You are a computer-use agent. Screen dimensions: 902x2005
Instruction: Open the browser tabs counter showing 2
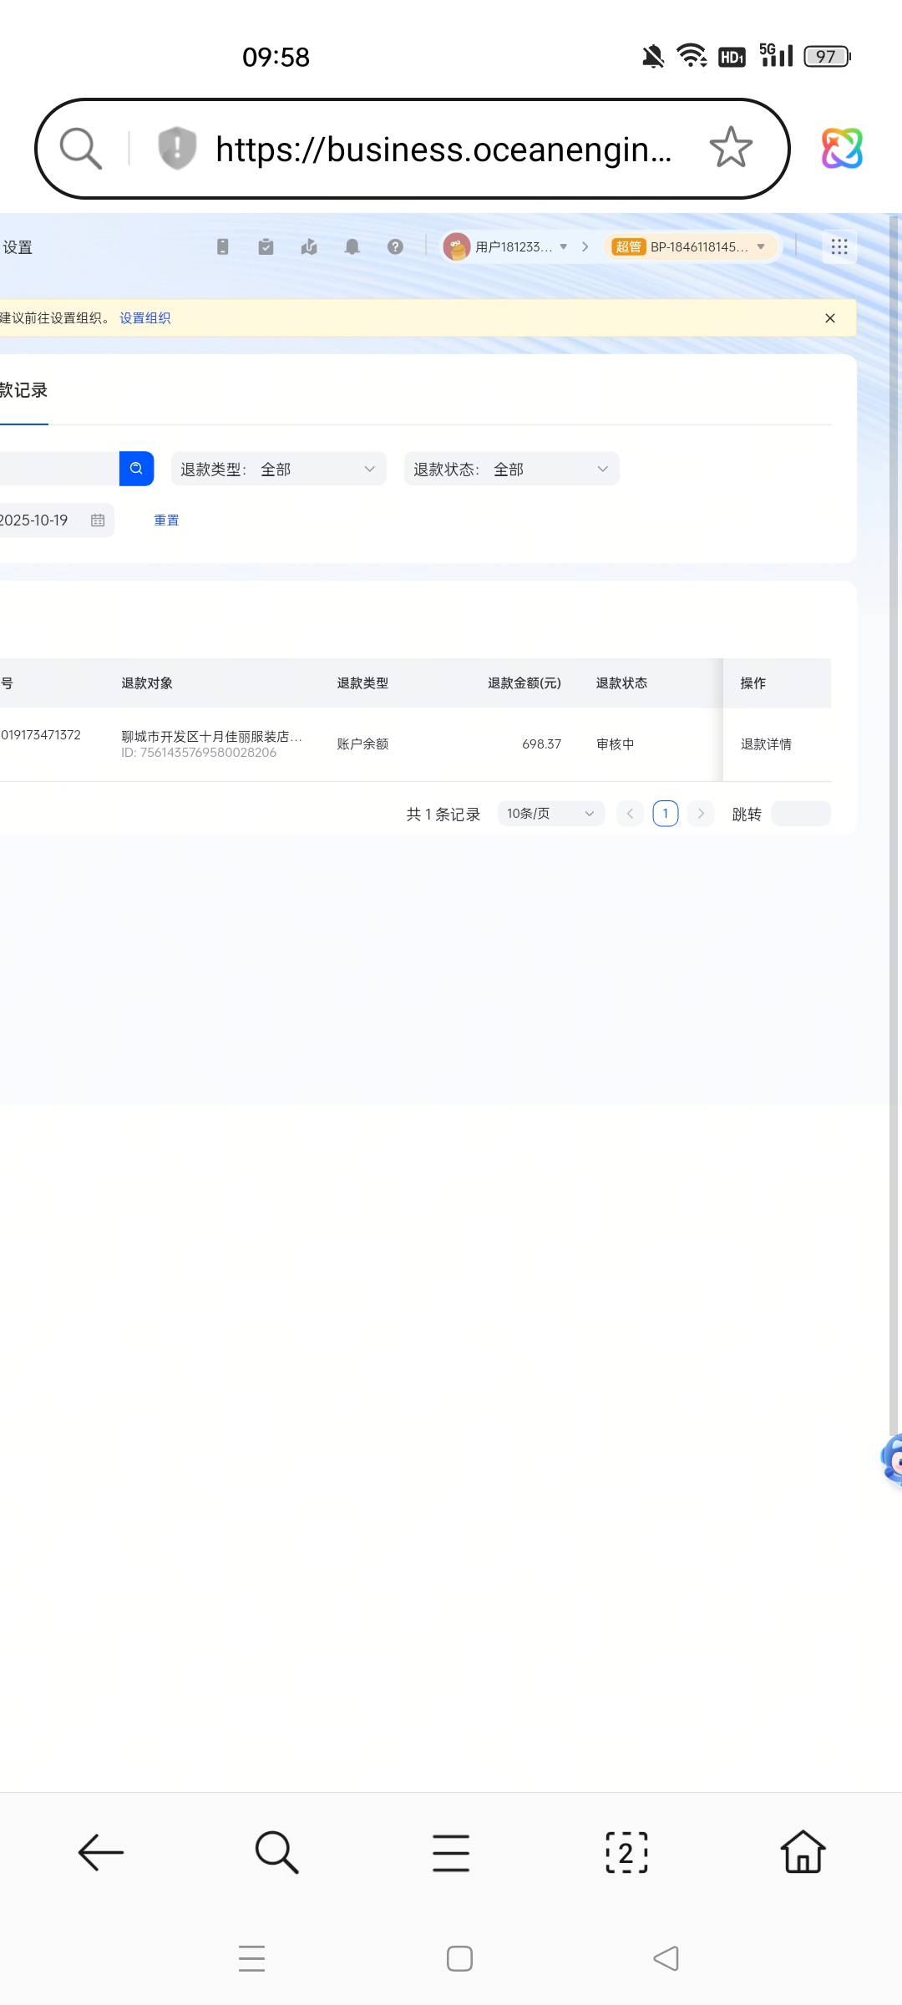626,1852
